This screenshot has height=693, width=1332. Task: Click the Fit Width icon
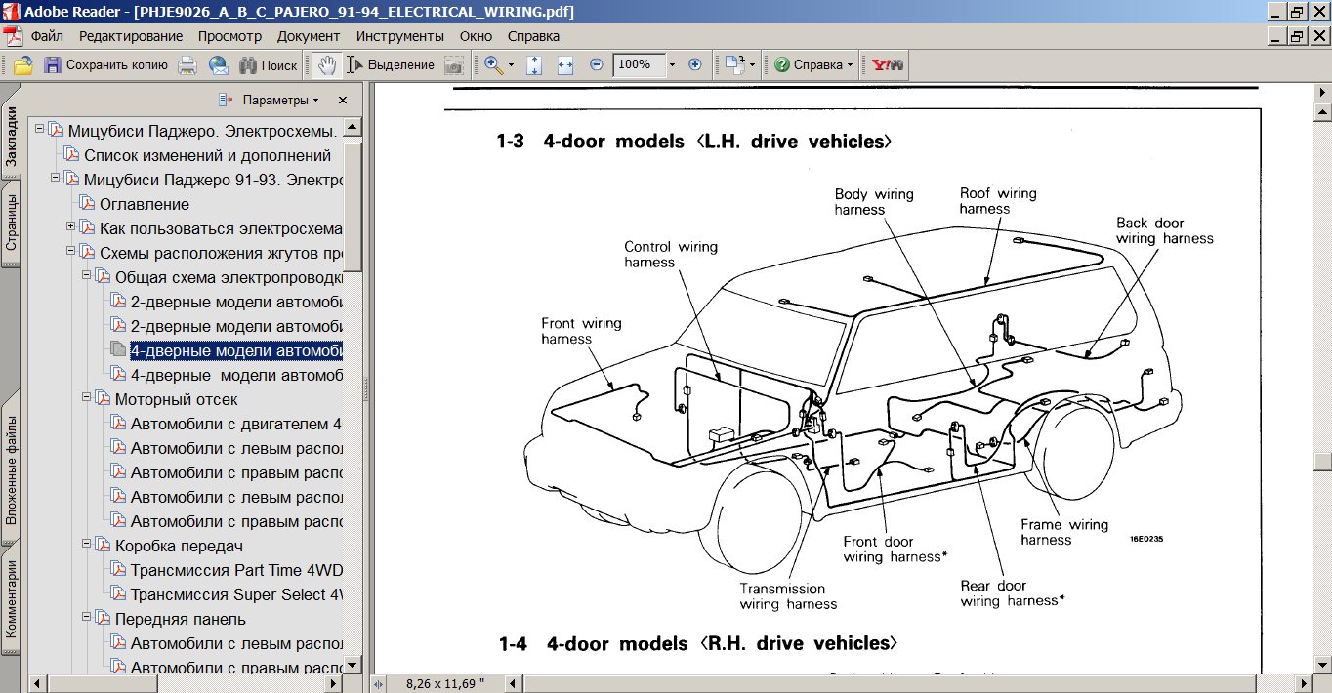tap(565, 65)
